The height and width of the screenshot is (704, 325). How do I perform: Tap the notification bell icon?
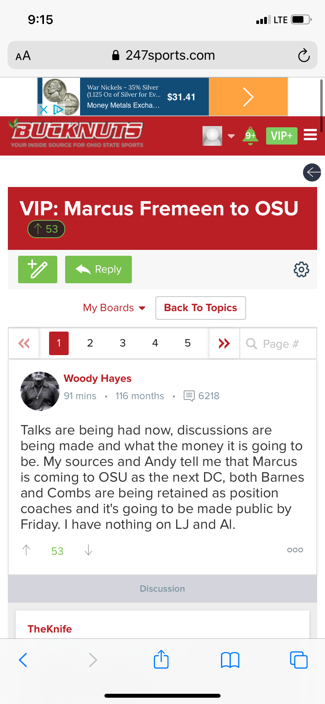click(x=250, y=136)
